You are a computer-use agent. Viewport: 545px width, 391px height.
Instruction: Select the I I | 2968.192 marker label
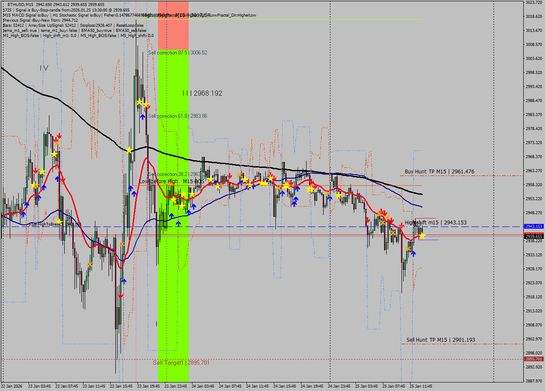pyautogui.click(x=201, y=93)
